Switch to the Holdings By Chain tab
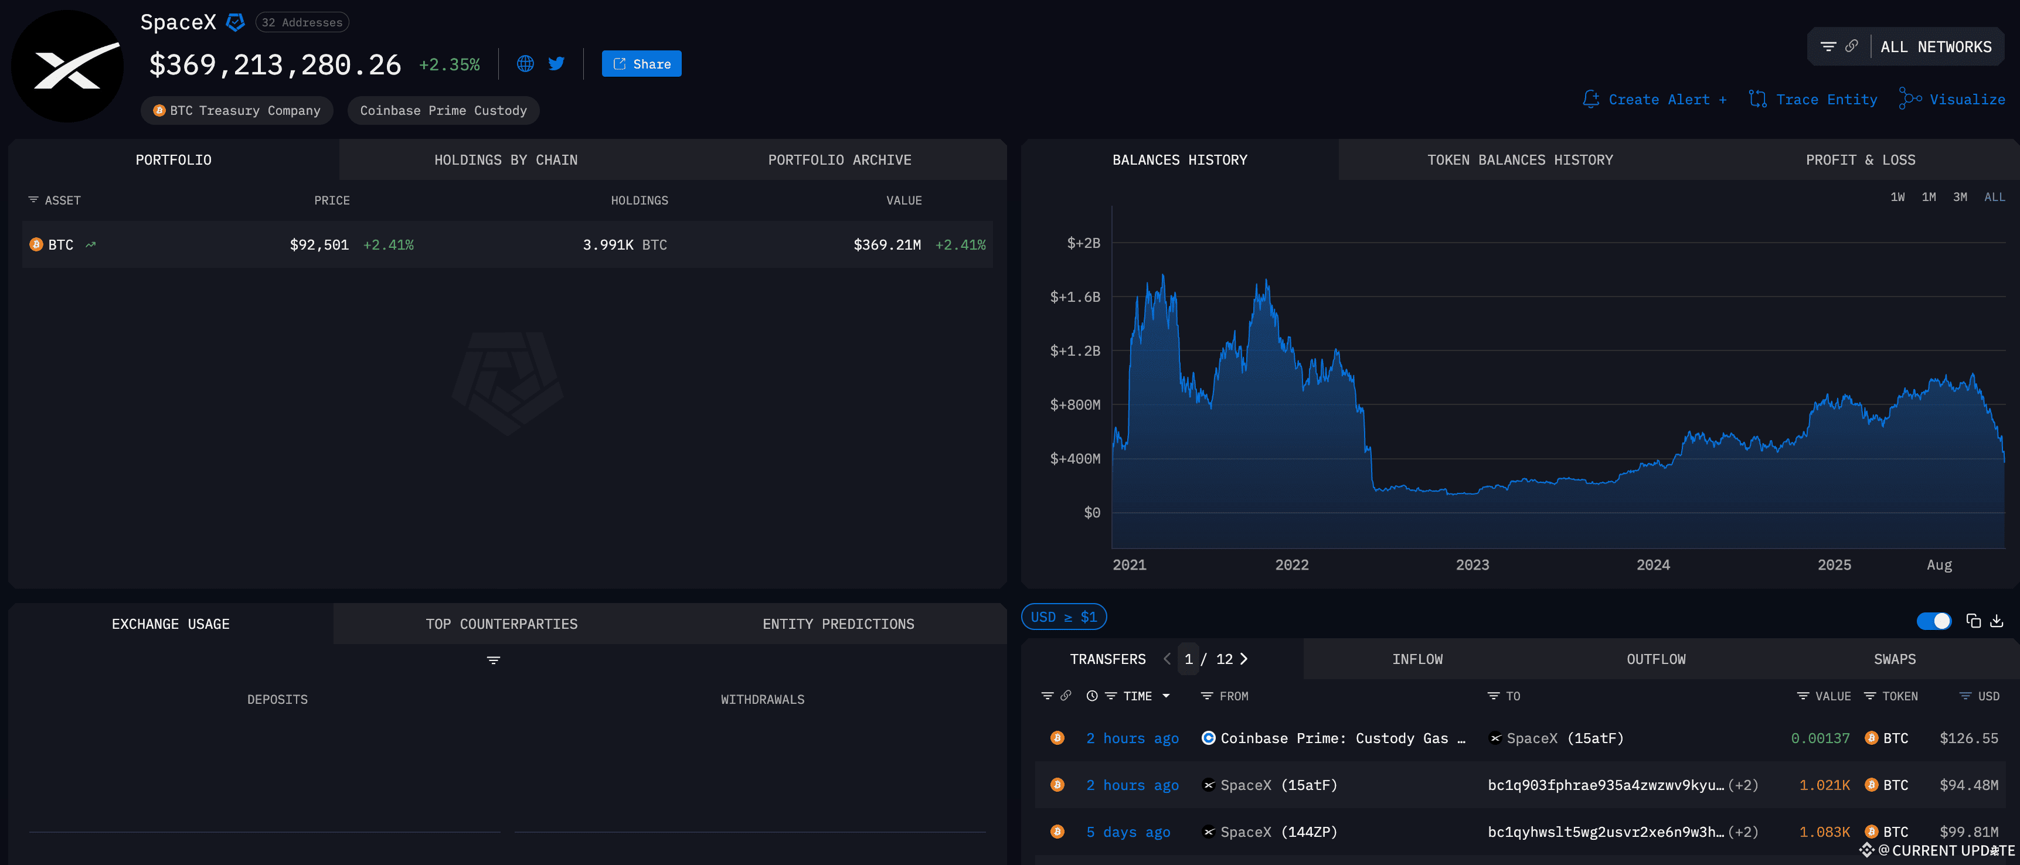Screen dimensions: 2020x865 (x=506, y=160)
